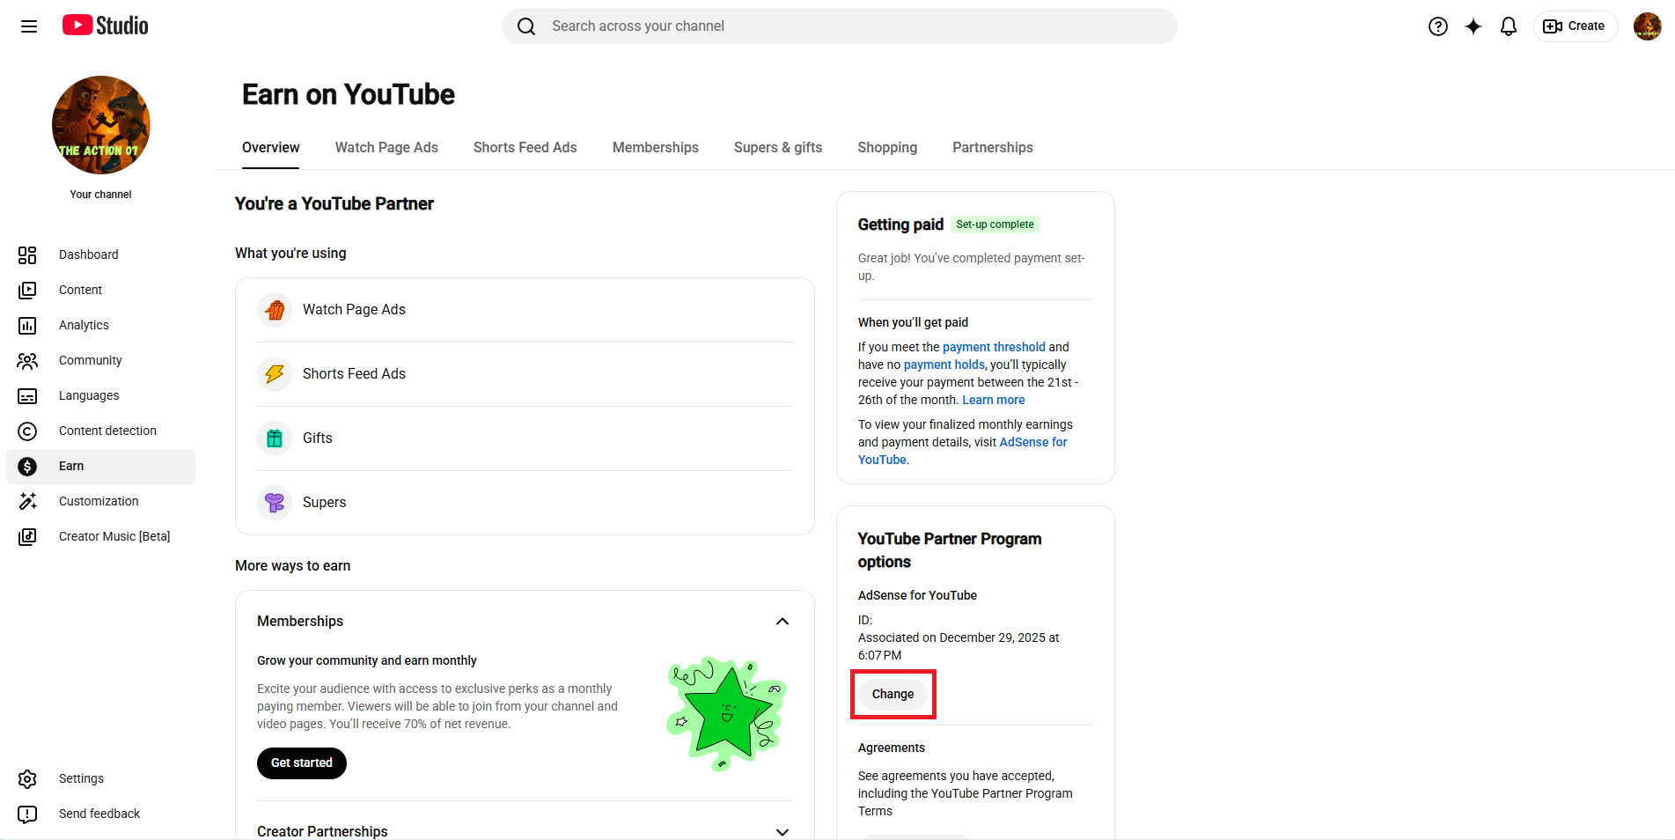The width and height of the screenshot is (1675, 840).
Task: Click the Creator Music sidebar icon
Action: 27,536
